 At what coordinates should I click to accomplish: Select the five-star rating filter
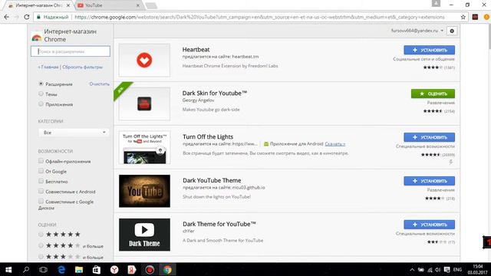coord(41,234)
